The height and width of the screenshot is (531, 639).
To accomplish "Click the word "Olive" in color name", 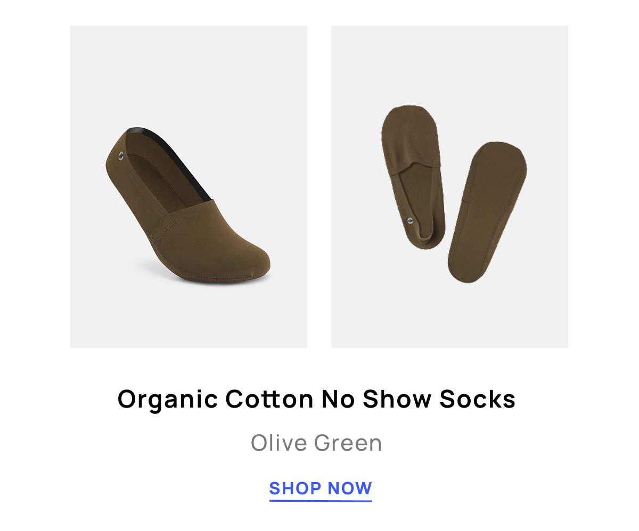I will (279, 443).
